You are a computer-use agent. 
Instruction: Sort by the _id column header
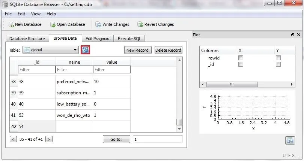(x=37, y=62)
